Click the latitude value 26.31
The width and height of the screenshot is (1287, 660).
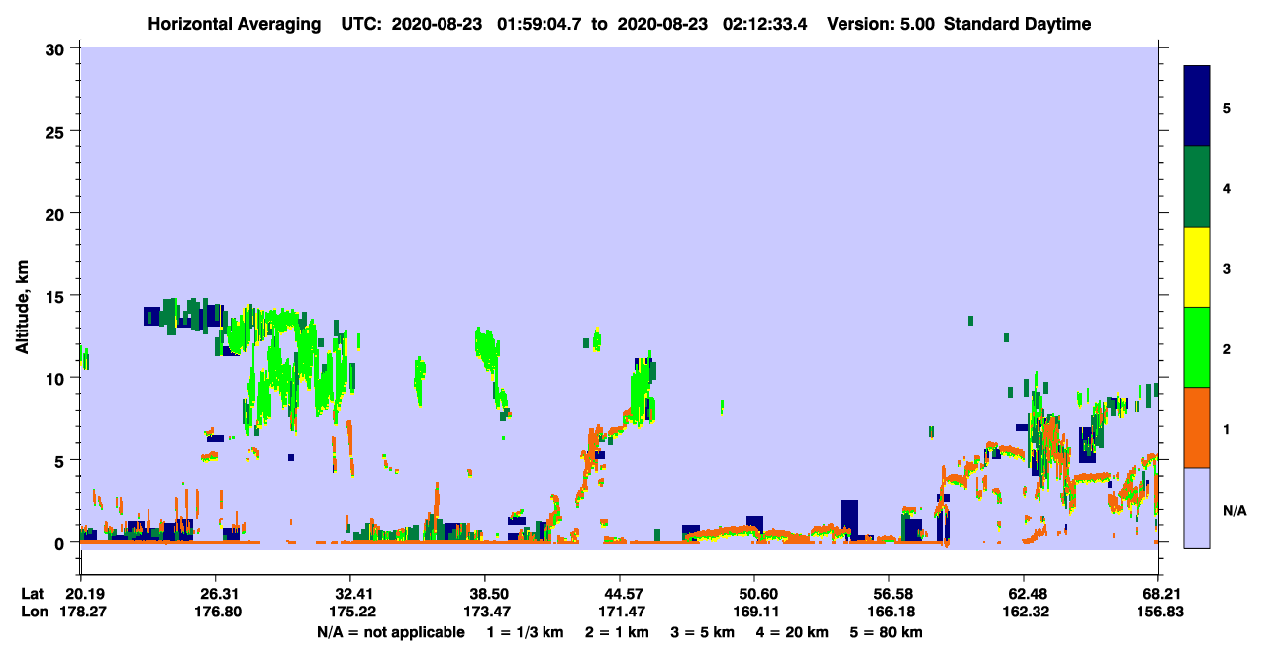click(216, 594)
